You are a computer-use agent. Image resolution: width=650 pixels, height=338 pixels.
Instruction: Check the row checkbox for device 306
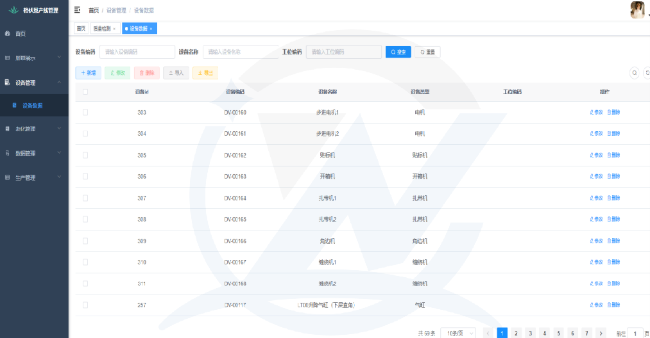(85, 176)
